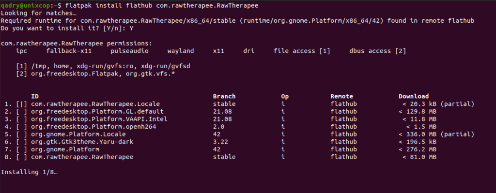Click download size '< 196.5 kB'
The height and width of the screenshot is (193, 496).
point(418,142)
